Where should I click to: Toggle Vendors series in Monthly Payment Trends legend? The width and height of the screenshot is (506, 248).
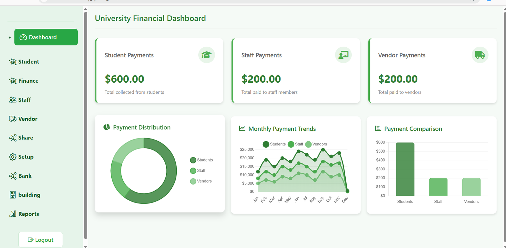[316, 144]
